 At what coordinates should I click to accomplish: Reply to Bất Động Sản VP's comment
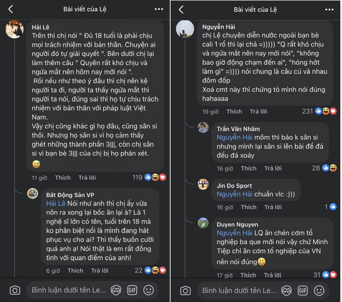click(x=100, y=271)
